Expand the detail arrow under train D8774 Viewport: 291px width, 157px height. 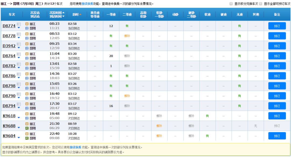click(19, 28)
